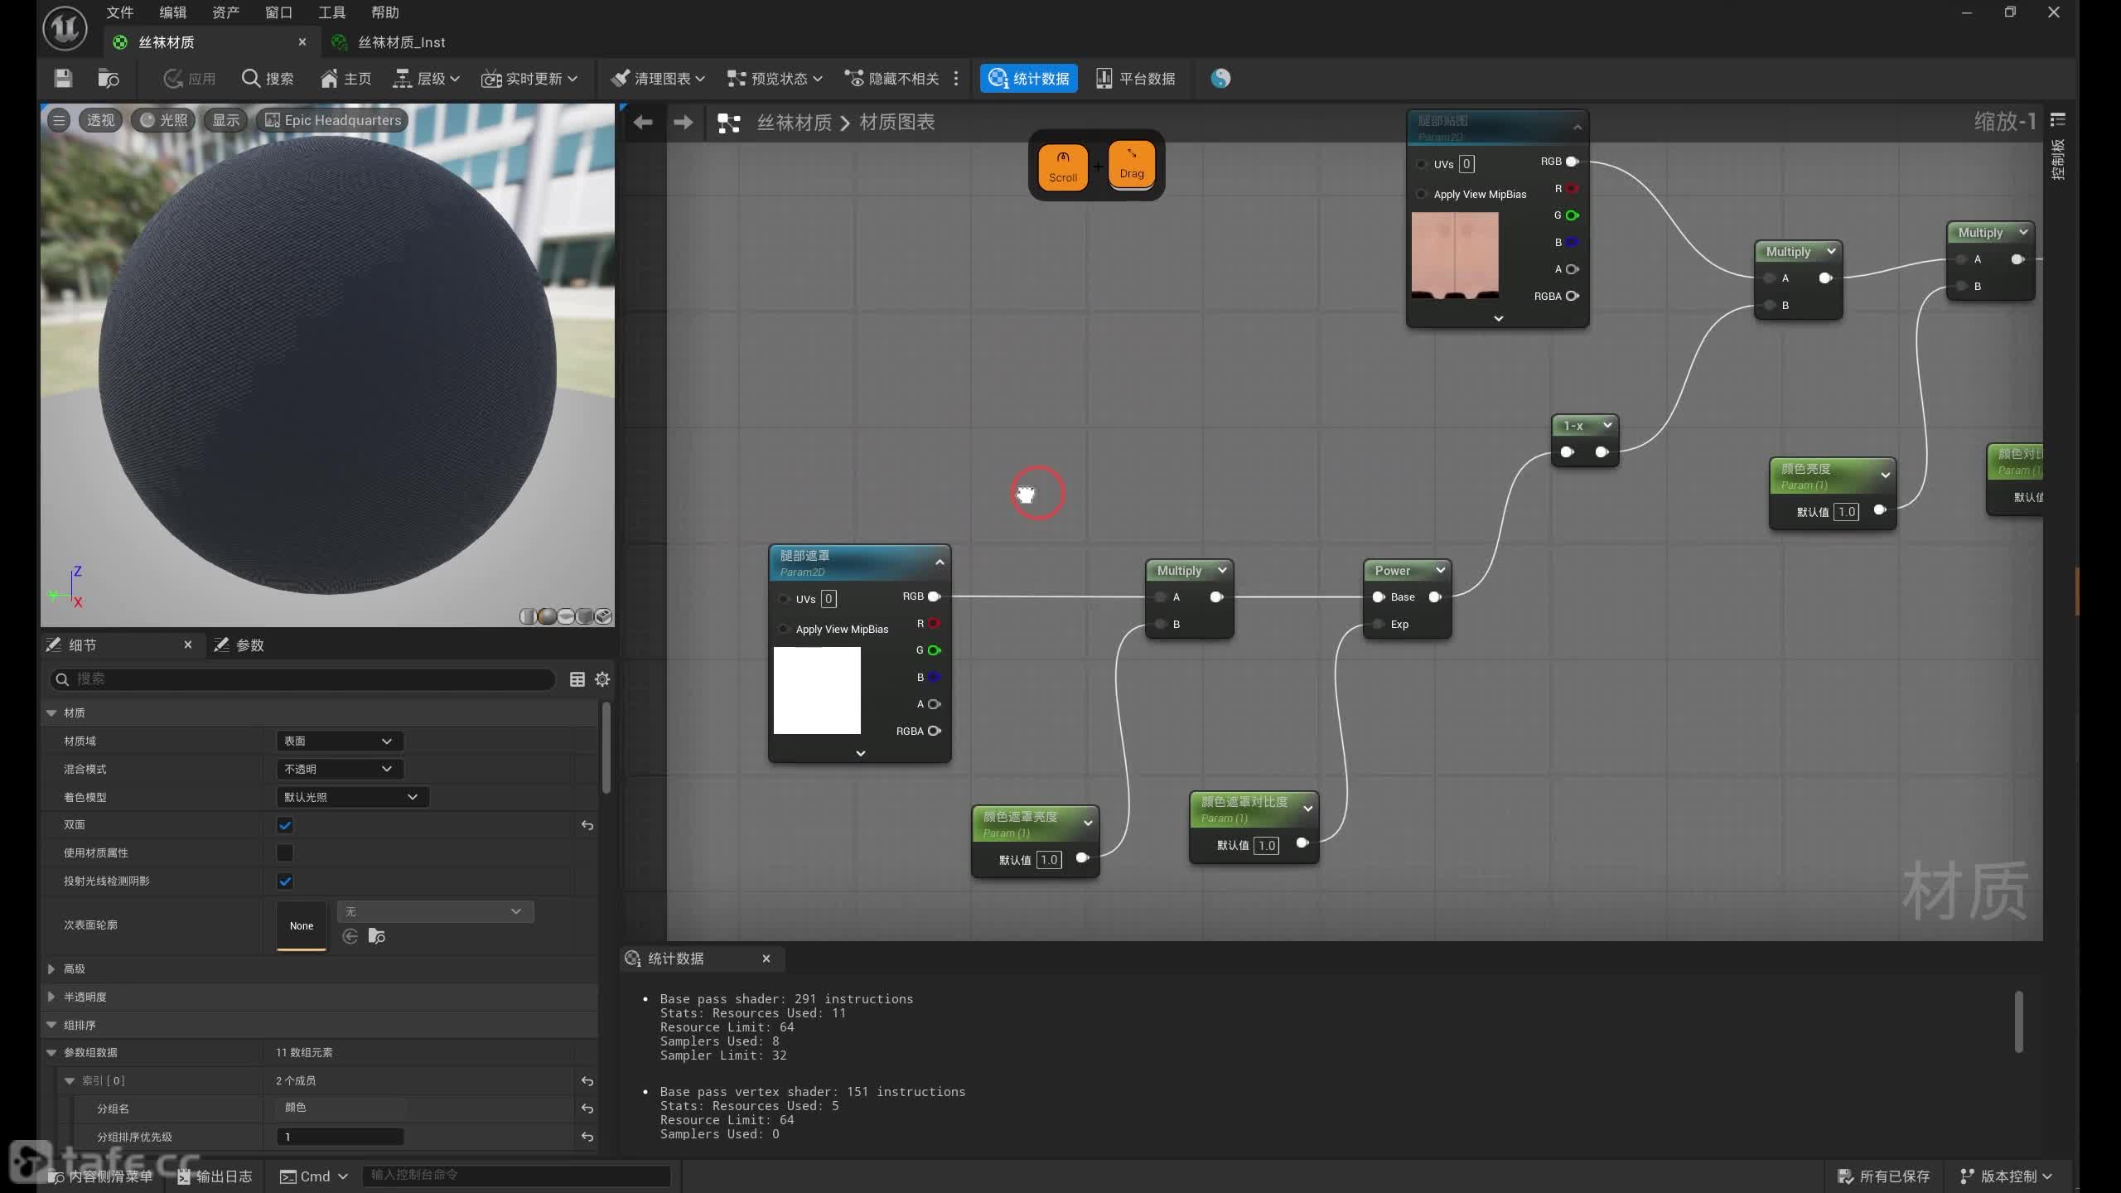Use selected asset for 次表面轮廓
Screen dimensions: 2121x1193
click(350, 936)
